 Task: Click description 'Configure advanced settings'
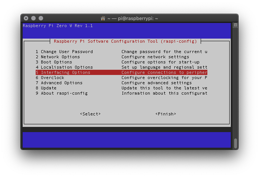point(156,83)
